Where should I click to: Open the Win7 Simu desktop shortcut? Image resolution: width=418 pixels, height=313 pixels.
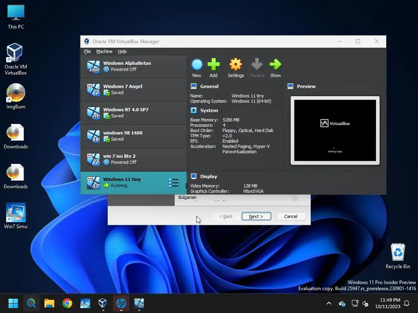click(16, 216)
